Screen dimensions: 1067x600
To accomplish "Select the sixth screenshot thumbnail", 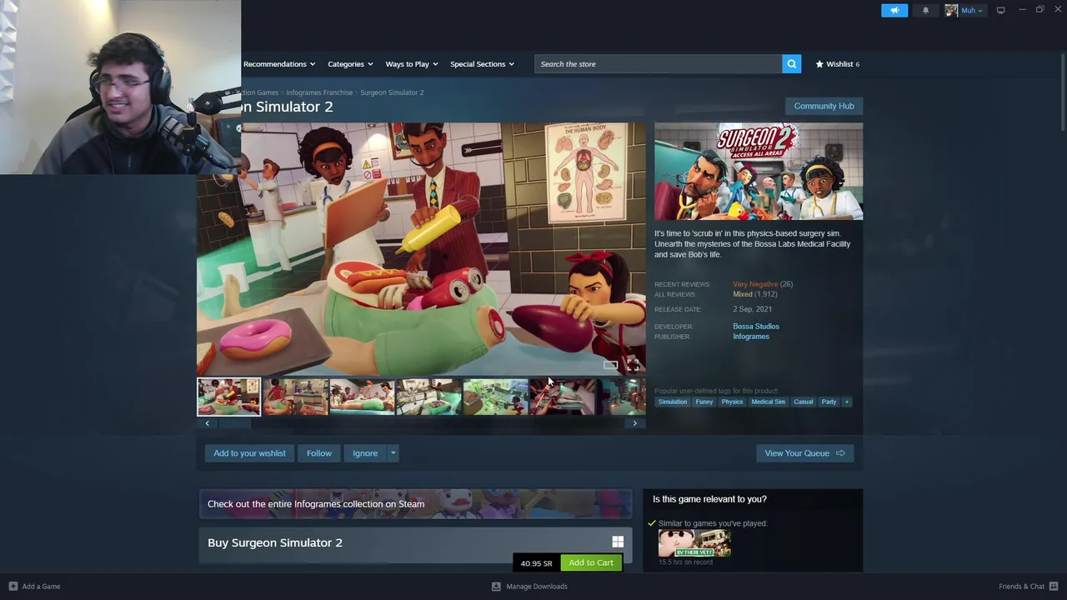I will pyautogui.click(x=562, y=397).
